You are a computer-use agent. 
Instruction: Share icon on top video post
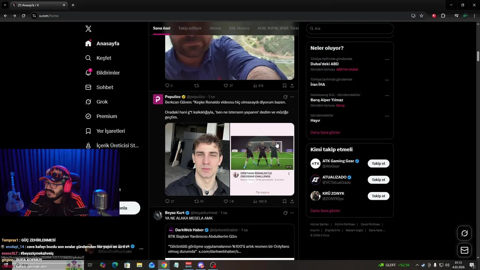click(x=292, y=85)
